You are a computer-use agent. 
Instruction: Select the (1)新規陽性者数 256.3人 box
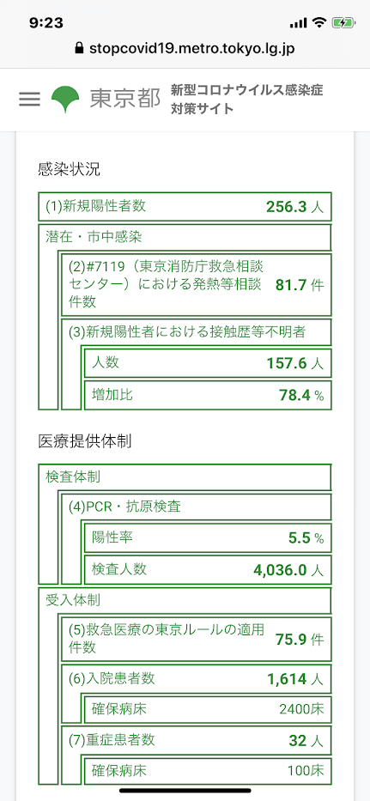point(185,206)
